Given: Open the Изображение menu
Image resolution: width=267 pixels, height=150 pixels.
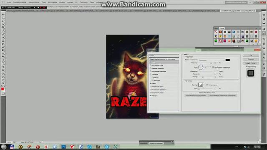Looking at the screenshot, I should (x=34, y=2).
